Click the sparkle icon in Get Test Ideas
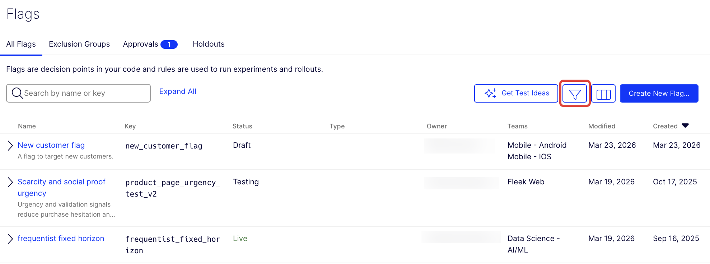 [490, 93]
